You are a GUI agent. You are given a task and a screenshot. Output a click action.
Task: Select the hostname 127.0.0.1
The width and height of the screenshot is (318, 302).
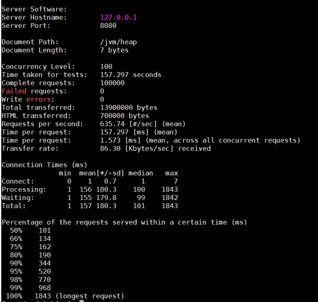(x=119, y=17)
